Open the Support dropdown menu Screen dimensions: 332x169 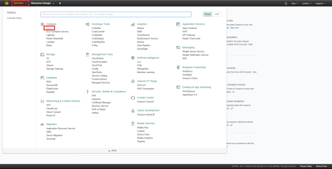click(x=320, y=4)
